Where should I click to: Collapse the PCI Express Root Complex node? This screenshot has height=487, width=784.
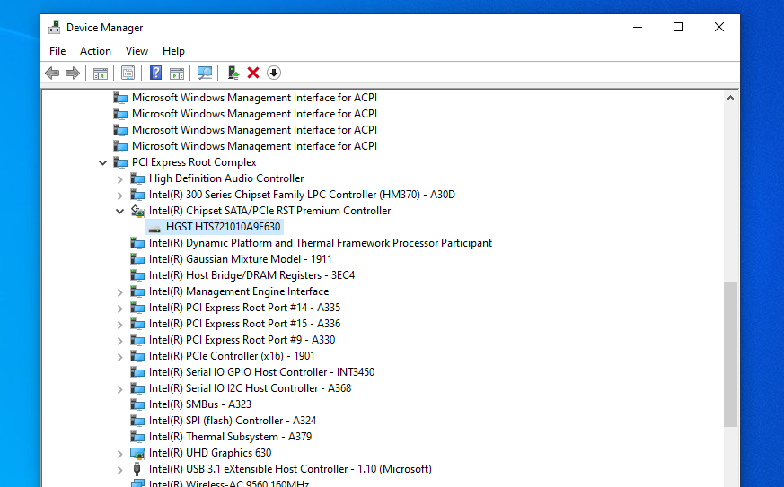point(103,162)
